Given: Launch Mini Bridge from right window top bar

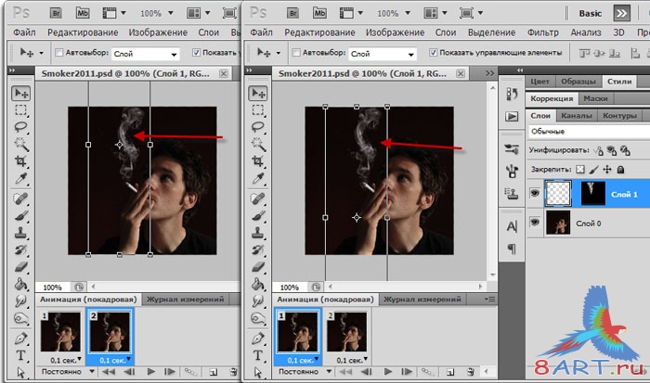Looking at the screenshot, I should point(319,13).
